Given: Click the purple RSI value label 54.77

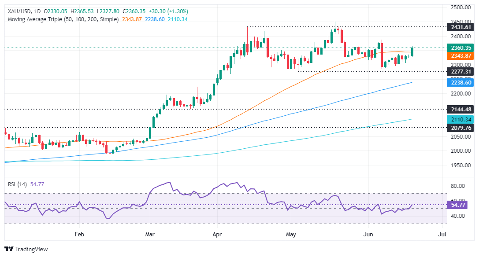Looking at the screenshot, I should 459,205.
